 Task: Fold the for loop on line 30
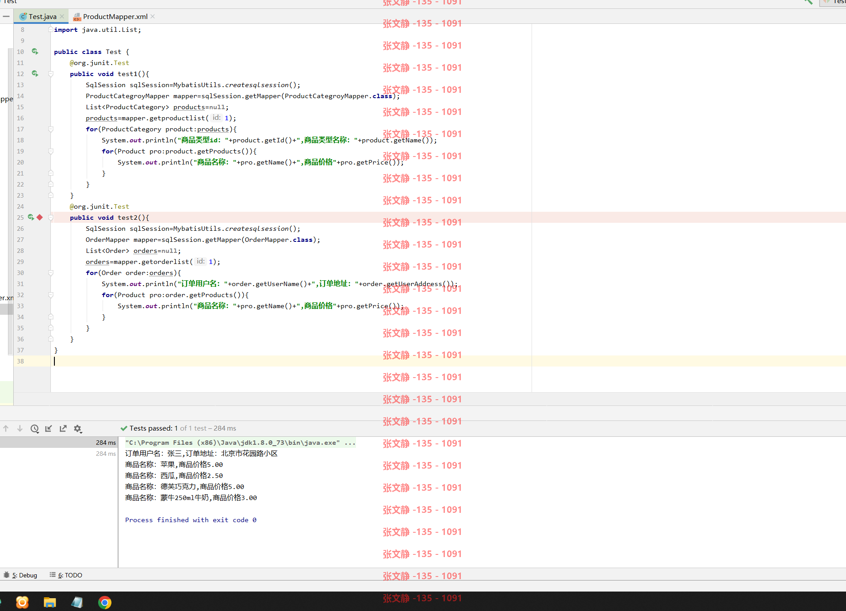pos(51,273)
